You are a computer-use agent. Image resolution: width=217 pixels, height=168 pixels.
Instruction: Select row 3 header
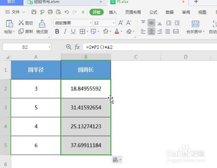5,107
